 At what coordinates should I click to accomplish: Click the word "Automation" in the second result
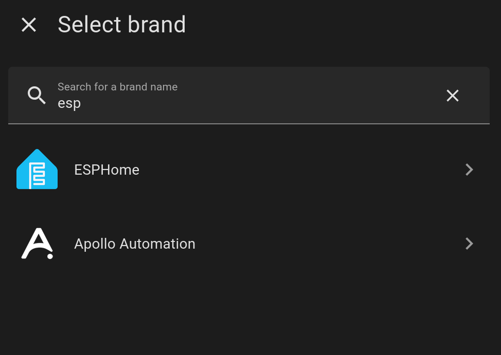tap(157, 244)
